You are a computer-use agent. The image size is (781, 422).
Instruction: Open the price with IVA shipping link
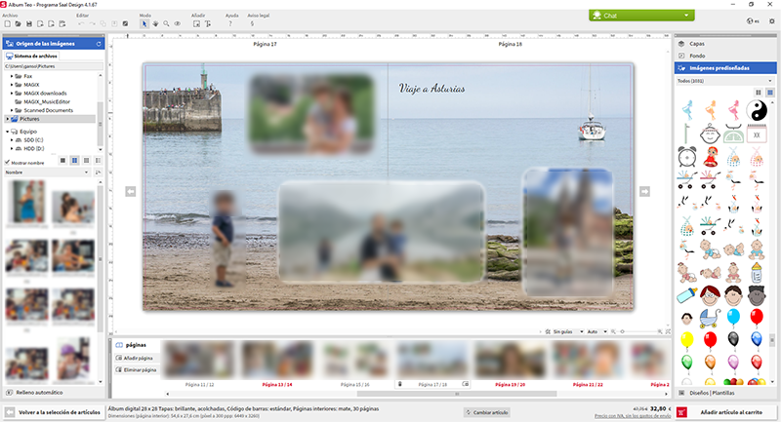click(x=633, y=416)
